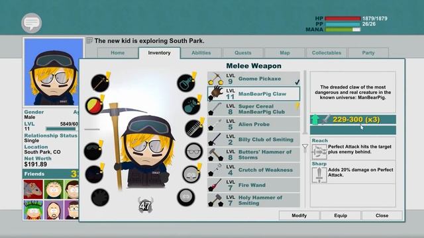Click the green MANA bar
The image size is (424, 238).
coord(343,29)
